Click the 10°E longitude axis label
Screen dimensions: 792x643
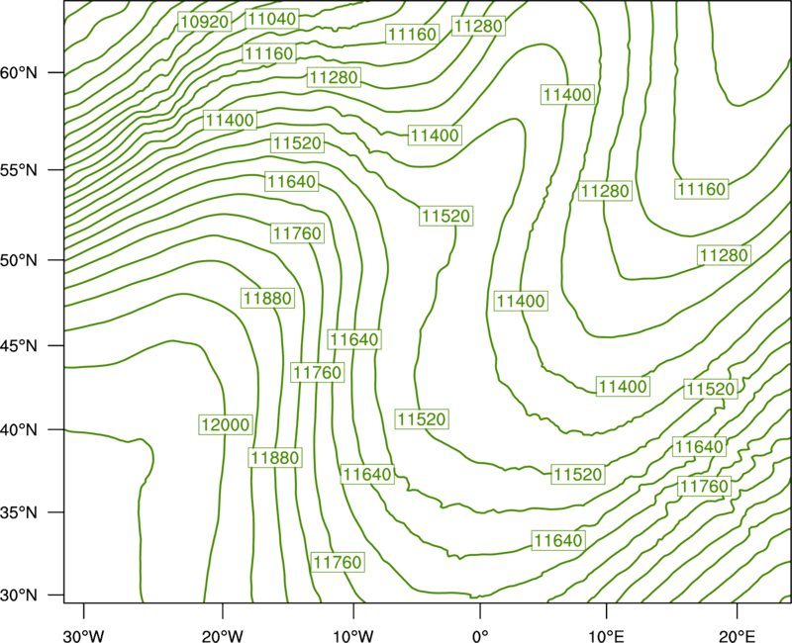tap(606, 636)
